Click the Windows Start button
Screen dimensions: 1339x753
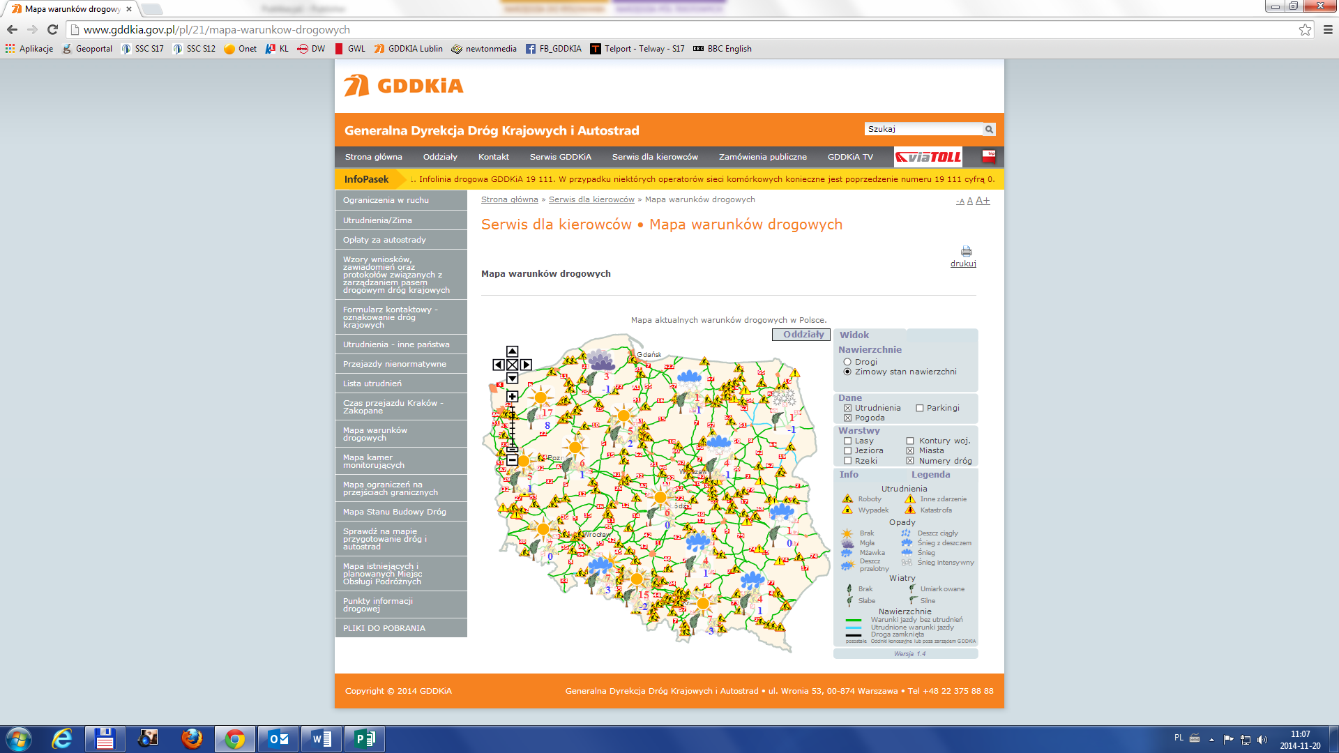pos(19,739)
